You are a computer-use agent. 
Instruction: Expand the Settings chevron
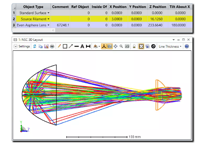pyautogui.click(x=15, y=46)
